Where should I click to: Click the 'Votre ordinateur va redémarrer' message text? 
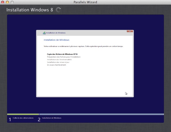(x=83, y=46)
